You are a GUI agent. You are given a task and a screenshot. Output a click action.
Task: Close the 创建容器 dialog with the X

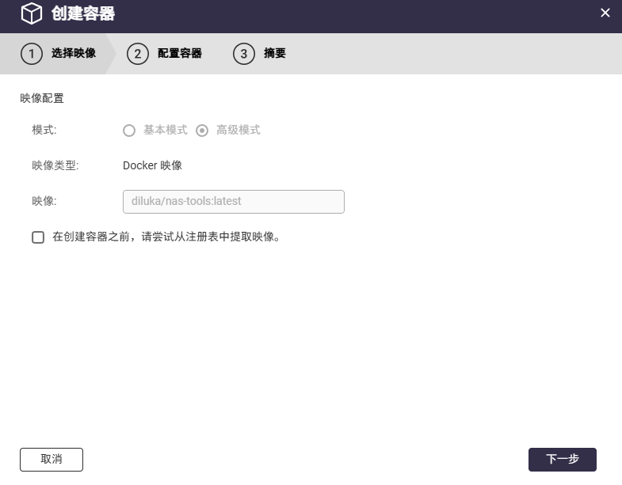point(605,13)
